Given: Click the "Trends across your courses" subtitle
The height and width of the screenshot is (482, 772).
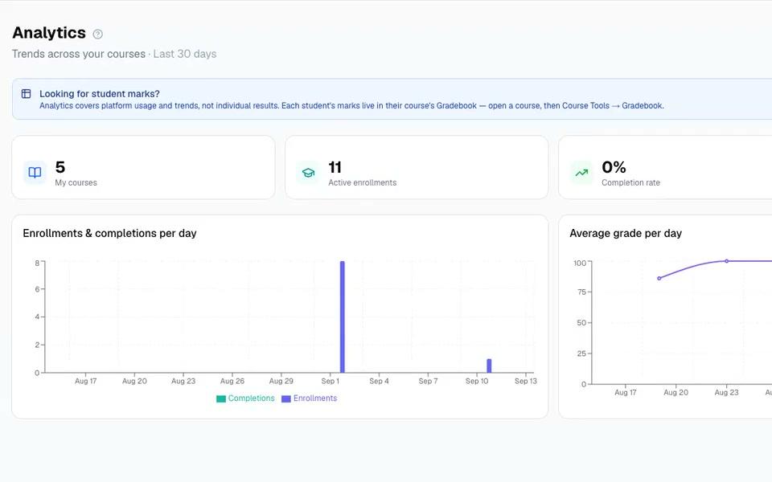Looking at the screenshot, I should (79, 54).
